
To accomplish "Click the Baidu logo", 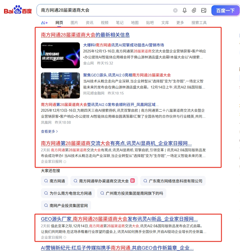I will (x=18, y=11).
